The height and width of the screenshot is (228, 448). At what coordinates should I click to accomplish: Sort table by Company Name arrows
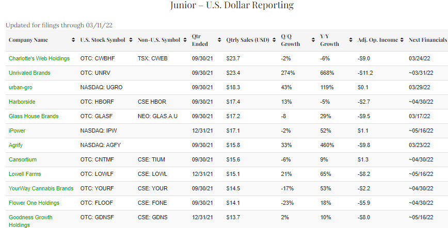tap(73, 40)
